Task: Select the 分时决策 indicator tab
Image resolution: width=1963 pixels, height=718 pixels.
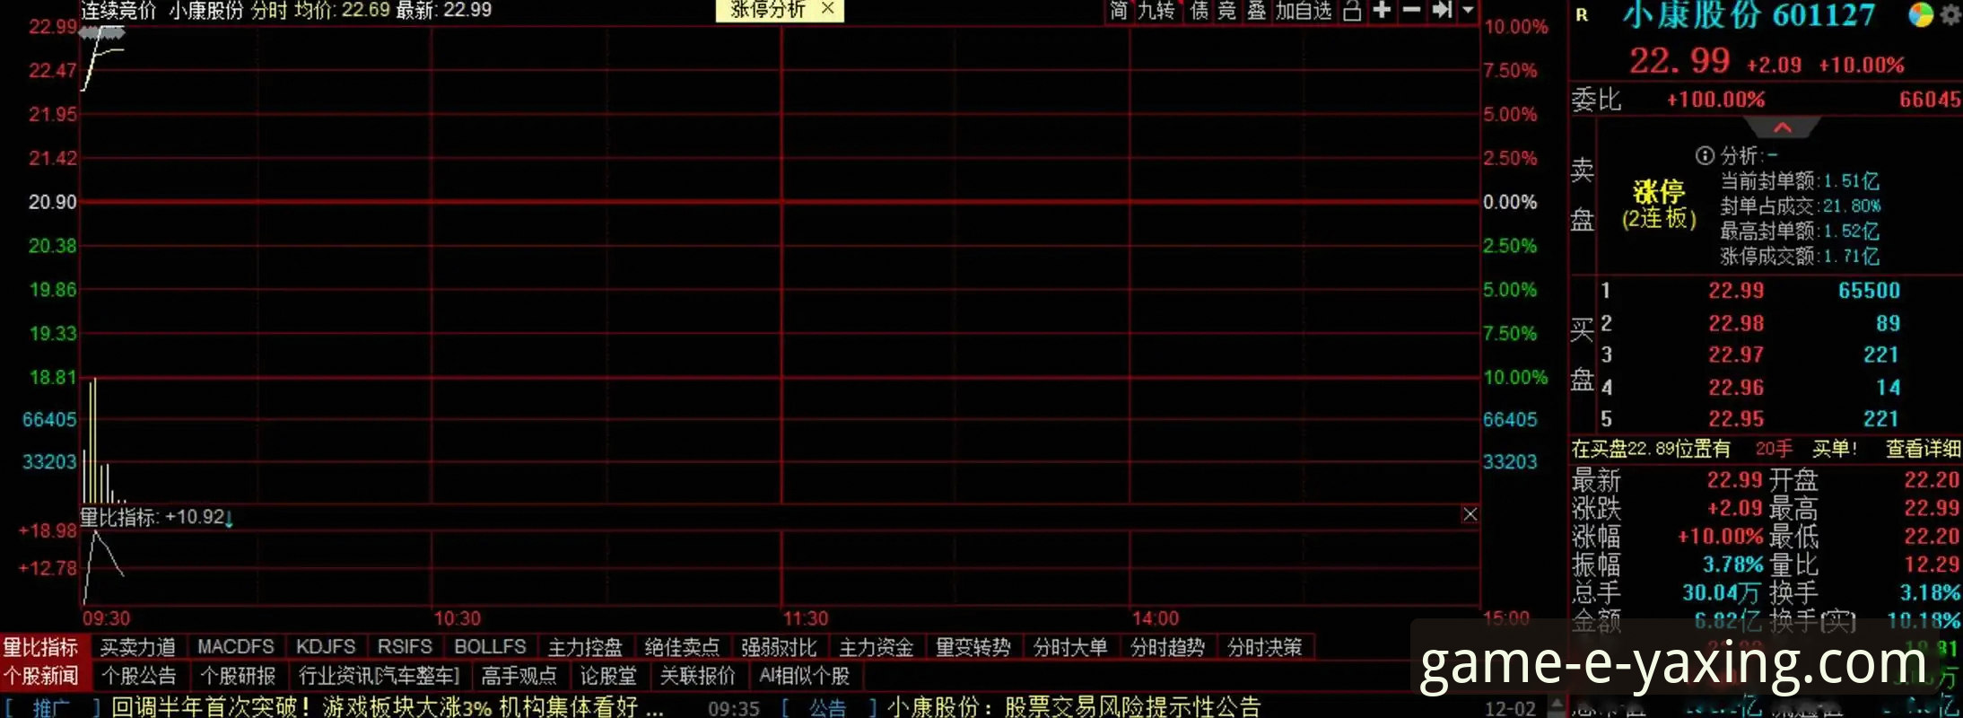Action: click(1264, 647)
